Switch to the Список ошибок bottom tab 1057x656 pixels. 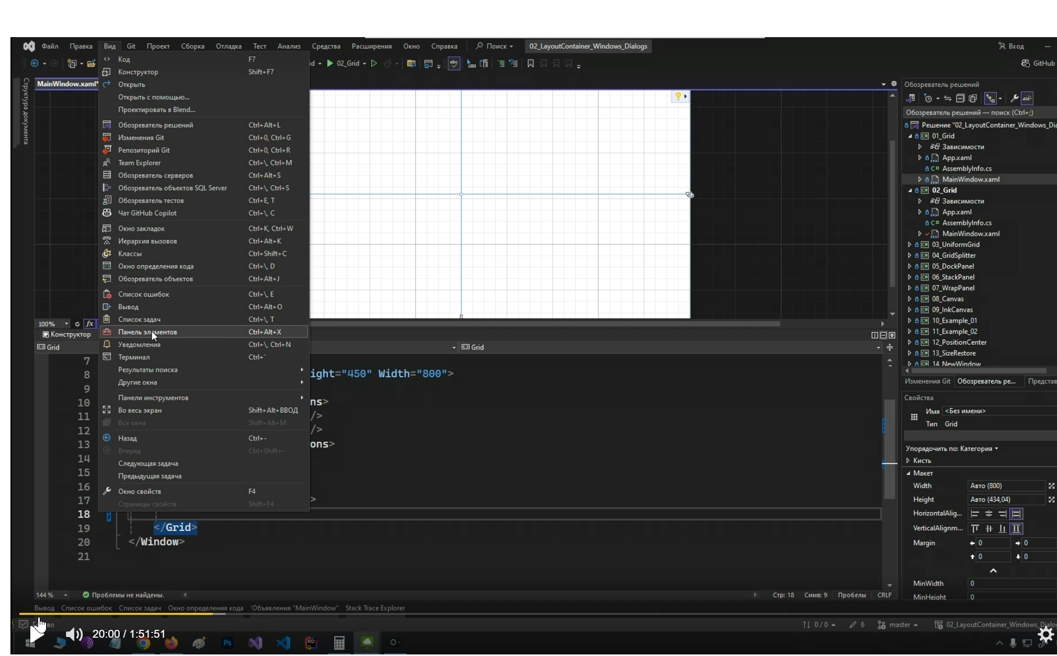[86, 608]
